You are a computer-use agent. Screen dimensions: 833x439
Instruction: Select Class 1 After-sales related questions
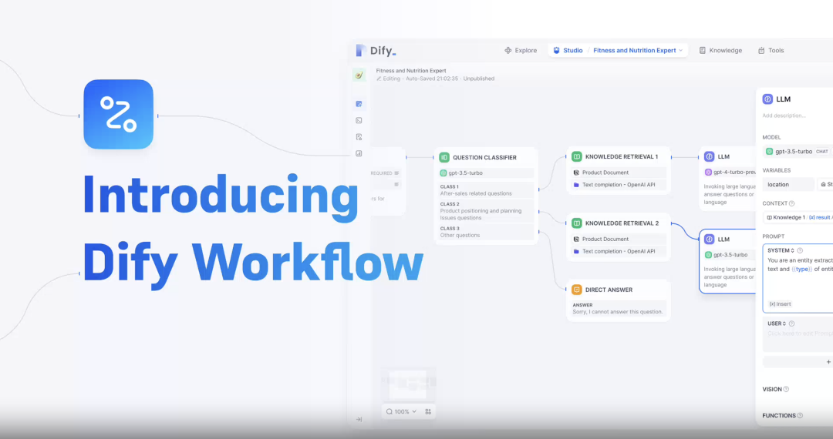pyautogui.click(x=486, y=189)
